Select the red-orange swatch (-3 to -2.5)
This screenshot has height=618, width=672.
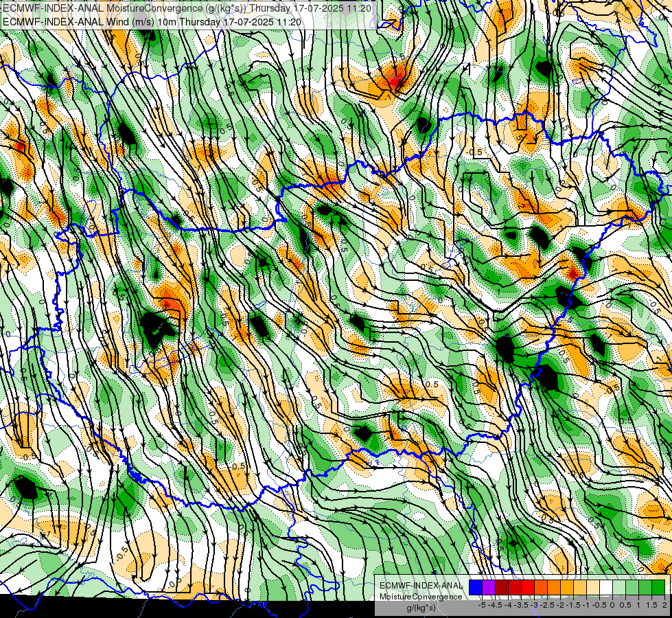point(541,587)
